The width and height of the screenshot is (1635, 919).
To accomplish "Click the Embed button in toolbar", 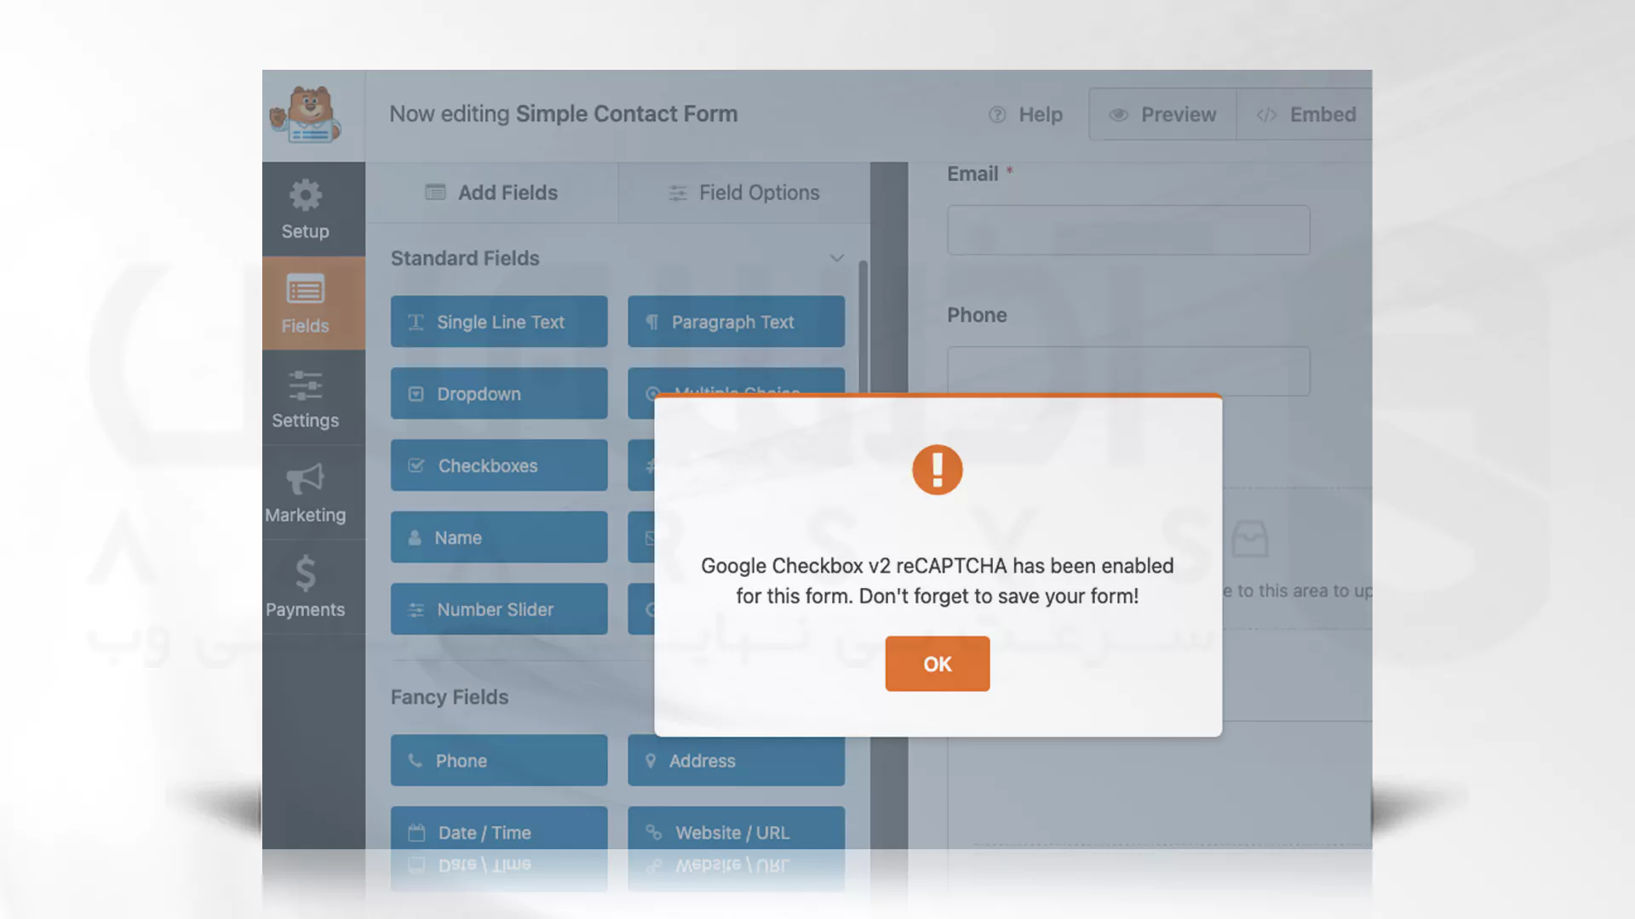I will coord(1305,113).
